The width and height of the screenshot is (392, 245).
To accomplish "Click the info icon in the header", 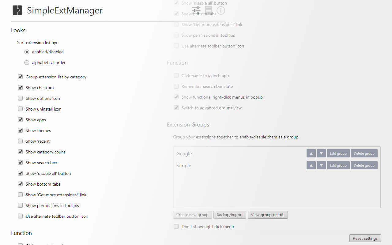I will 221,10.
